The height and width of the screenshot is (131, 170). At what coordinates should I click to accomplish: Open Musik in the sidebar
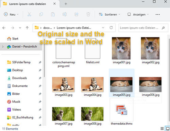tap(14, 102)
